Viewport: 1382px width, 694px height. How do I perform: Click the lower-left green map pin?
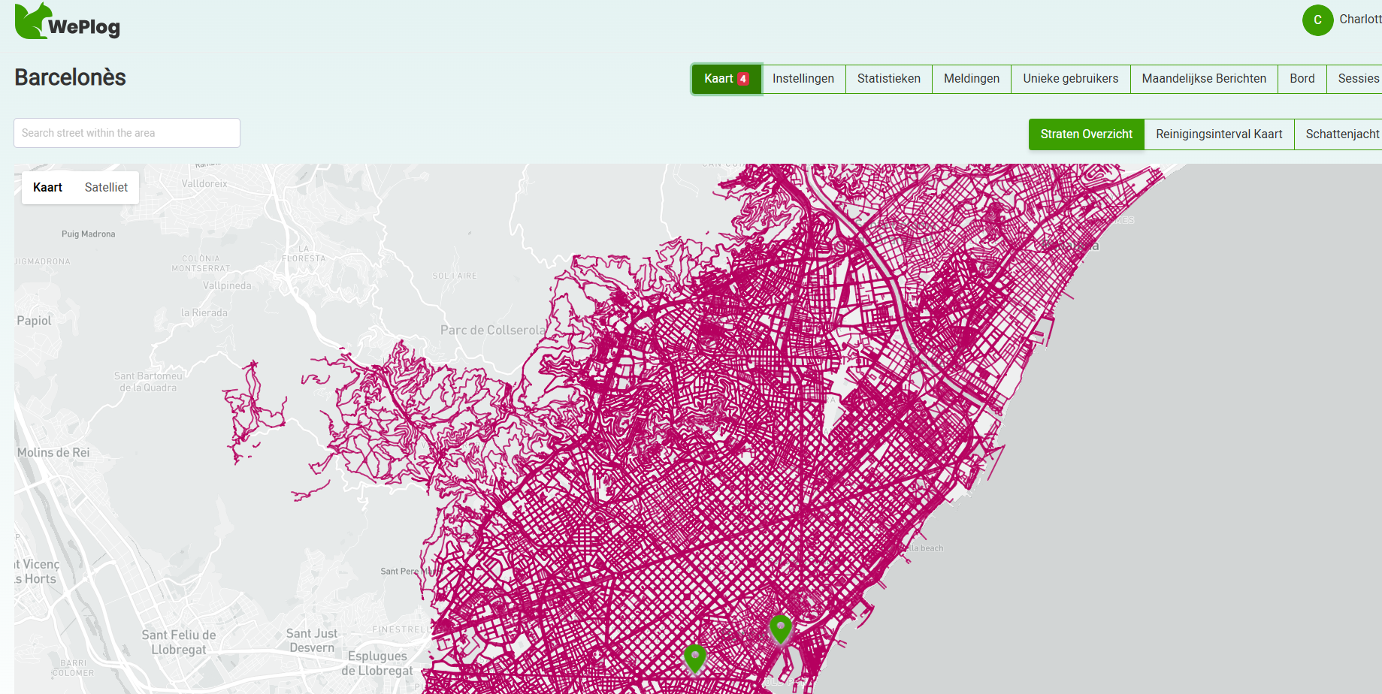click(695, 657)
